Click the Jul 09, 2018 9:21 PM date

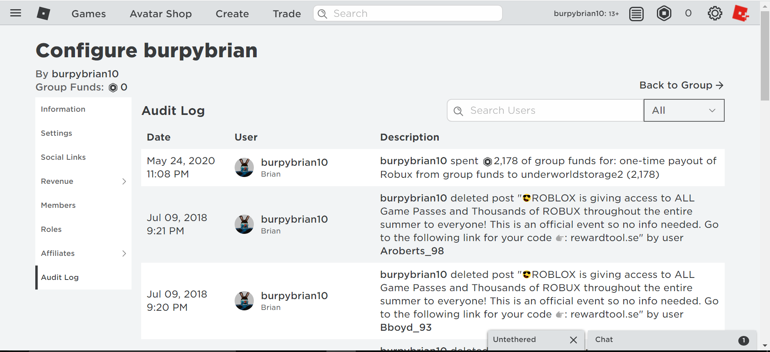pyautogui.click(x=177, y=224)
